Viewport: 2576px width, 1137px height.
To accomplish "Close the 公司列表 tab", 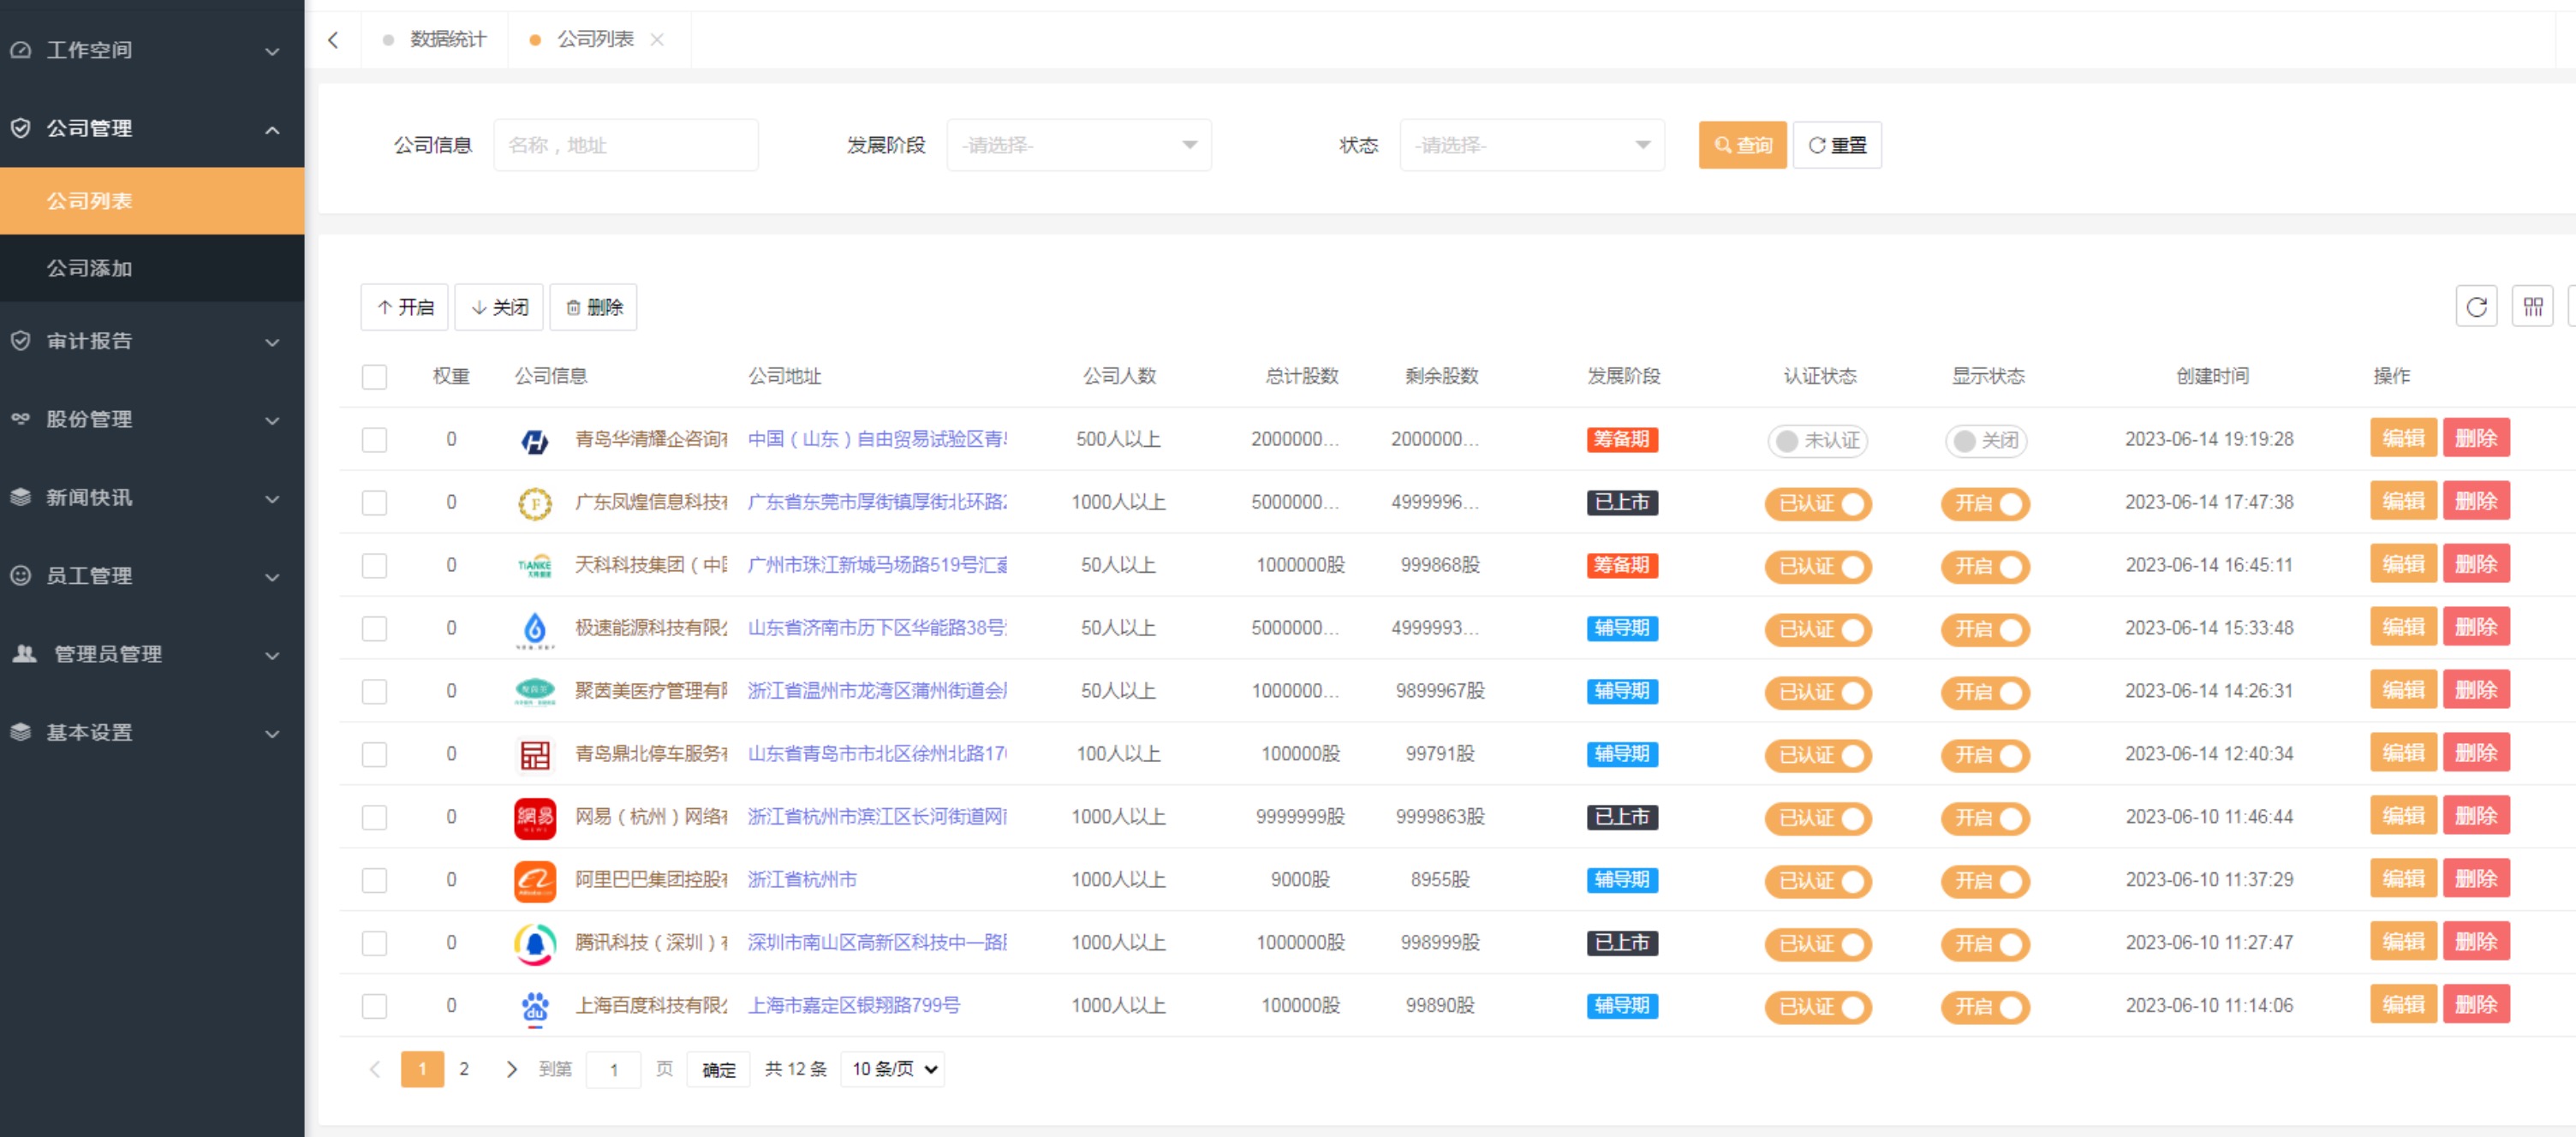I will pyautogui.click(x=657, y=40).
